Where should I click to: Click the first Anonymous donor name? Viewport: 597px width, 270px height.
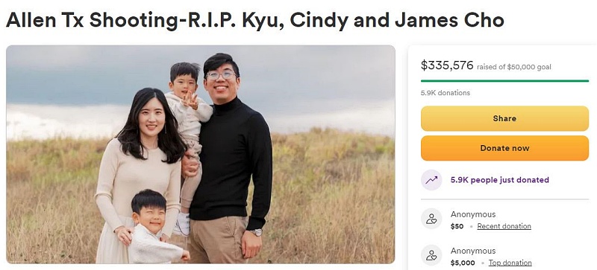coord(473,214)
